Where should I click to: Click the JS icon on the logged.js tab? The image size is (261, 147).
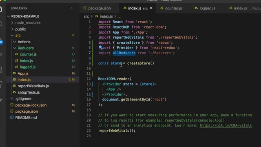pos(196,8)
